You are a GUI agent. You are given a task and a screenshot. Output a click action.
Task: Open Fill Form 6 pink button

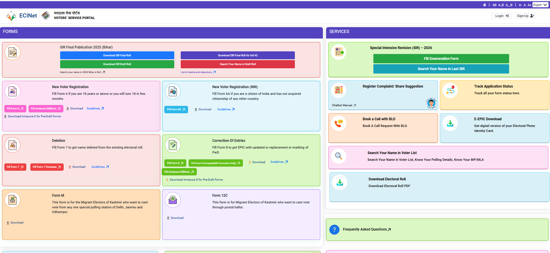point(15,109)
